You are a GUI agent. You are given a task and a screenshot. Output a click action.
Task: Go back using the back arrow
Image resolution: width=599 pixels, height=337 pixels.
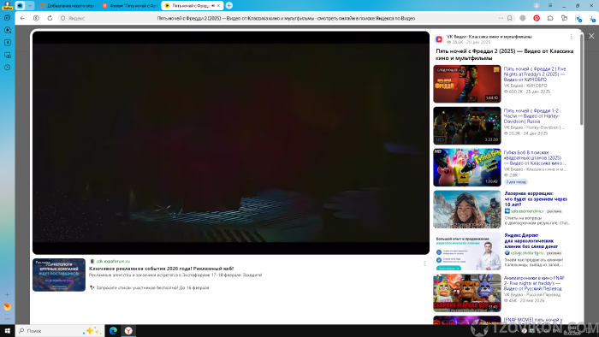pyautogui.click(x=22, y=18)
